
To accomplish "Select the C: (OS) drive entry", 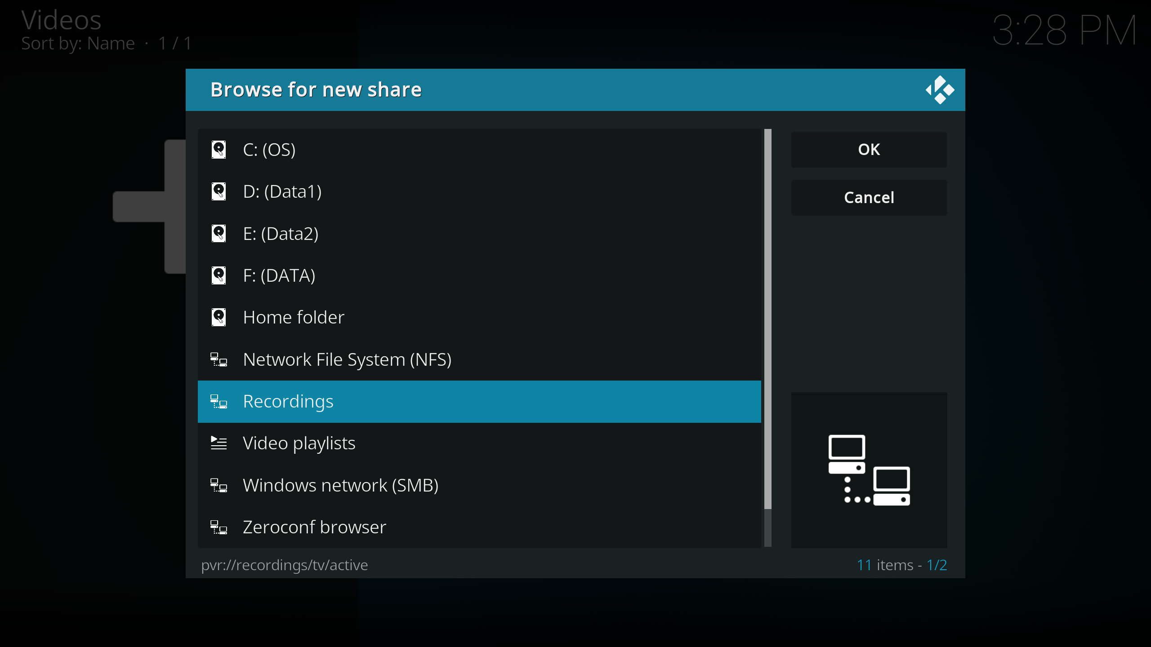I will (x=479, y=150).
